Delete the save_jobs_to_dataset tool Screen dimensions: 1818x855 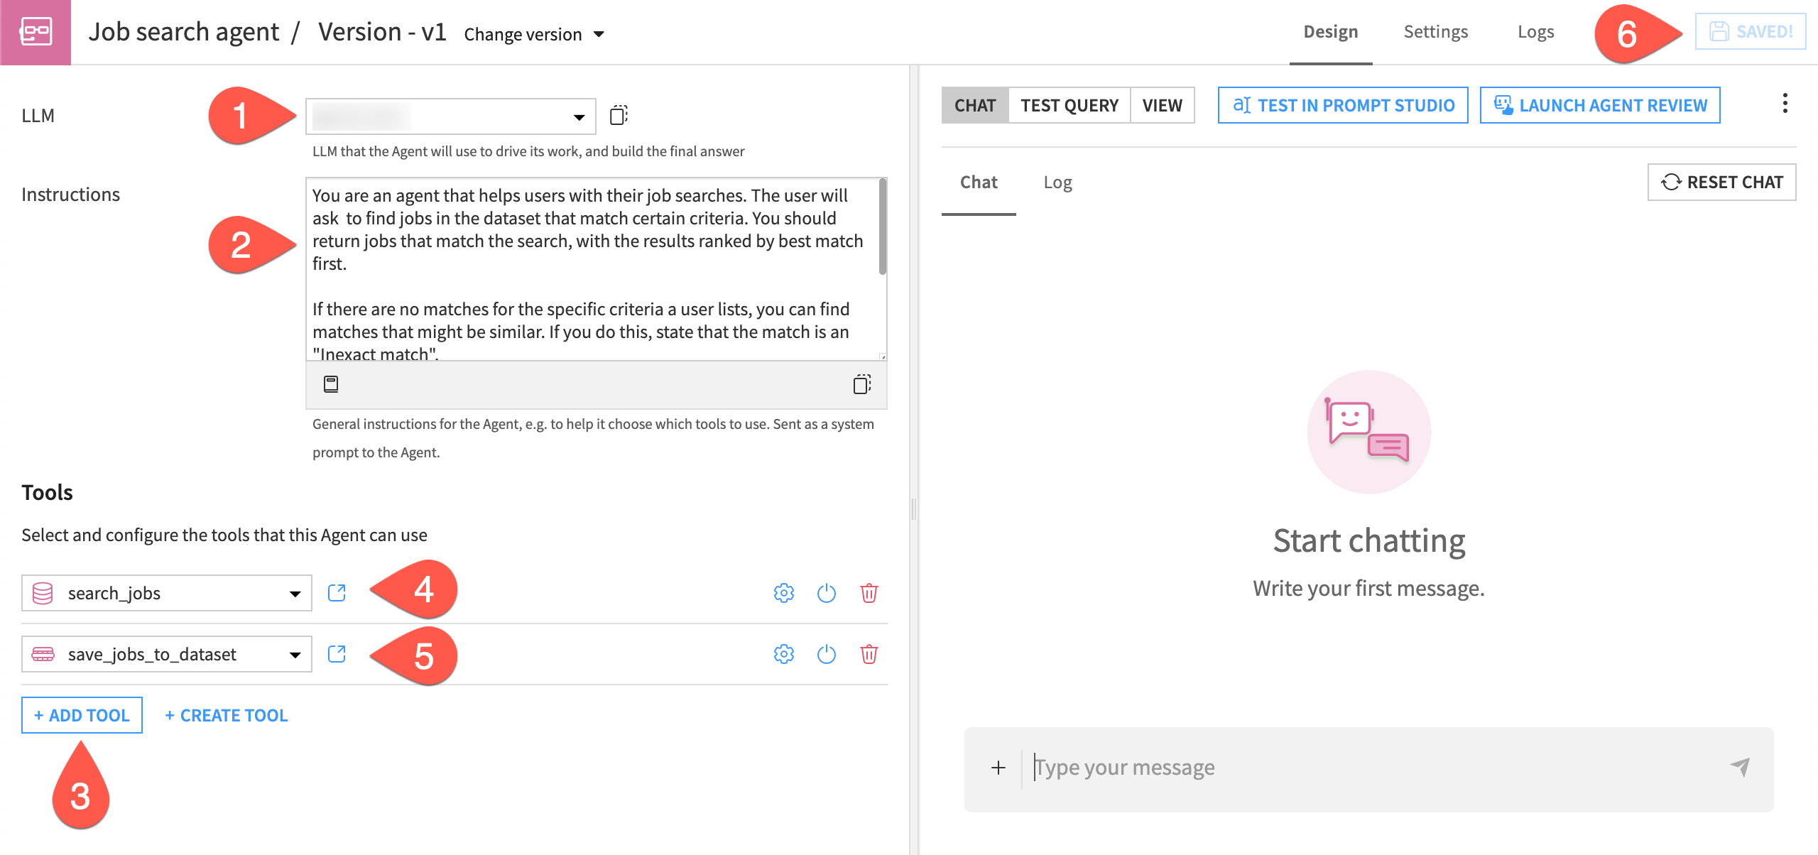869,654
